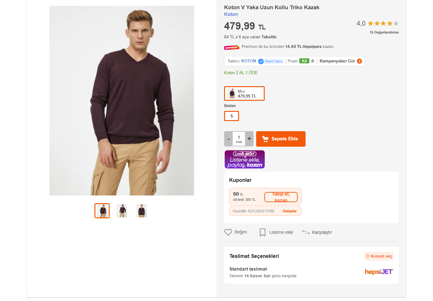Select the Mor color variant
433x301 pixels.
tap(244, 93)
